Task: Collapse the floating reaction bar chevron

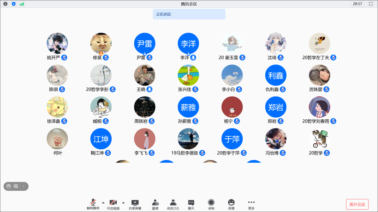Action: pyautogui.click(x=24, y=186)
